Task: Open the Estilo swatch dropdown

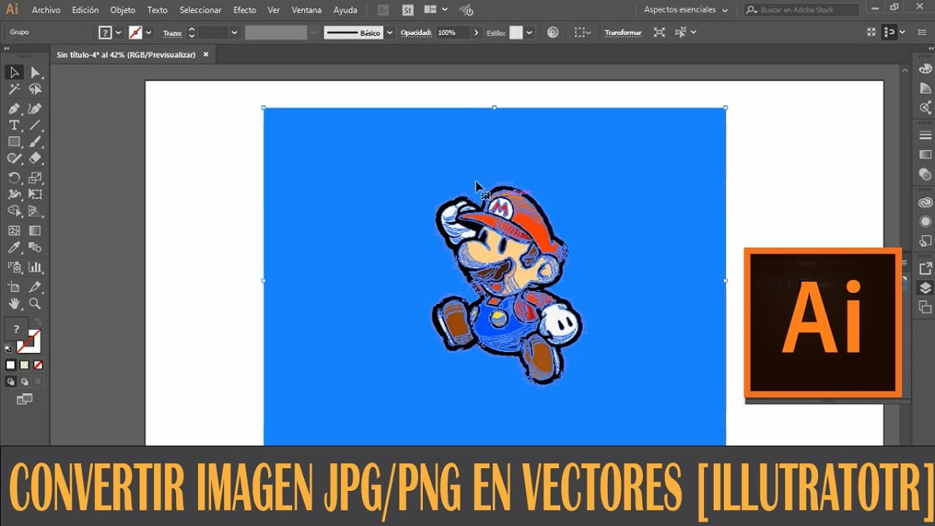Action: [x=522, y=33]
